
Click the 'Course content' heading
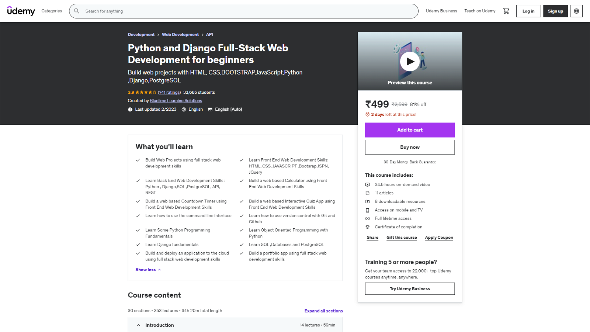tap(154, 295)
